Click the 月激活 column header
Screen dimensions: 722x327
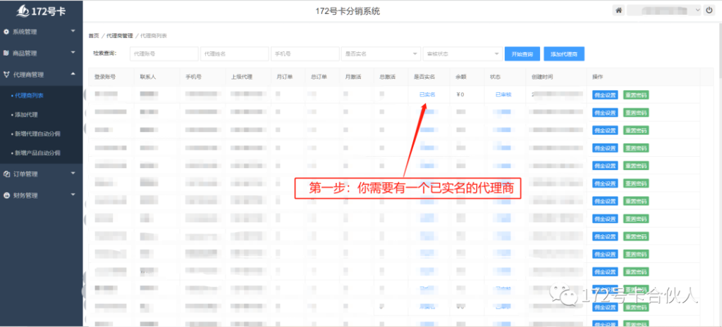(x=353, y=77)
